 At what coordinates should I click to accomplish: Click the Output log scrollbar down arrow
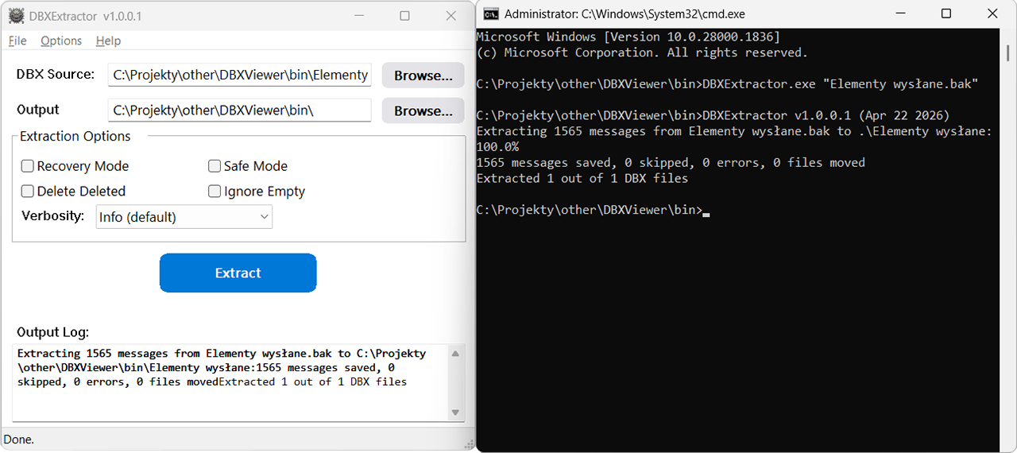(455, 412)
